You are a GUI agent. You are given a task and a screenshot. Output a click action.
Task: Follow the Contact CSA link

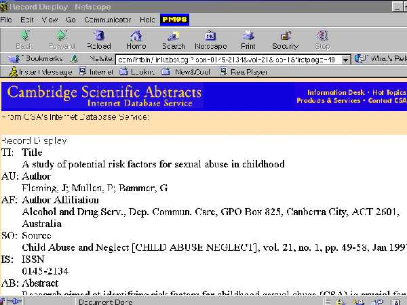(387, 100)
